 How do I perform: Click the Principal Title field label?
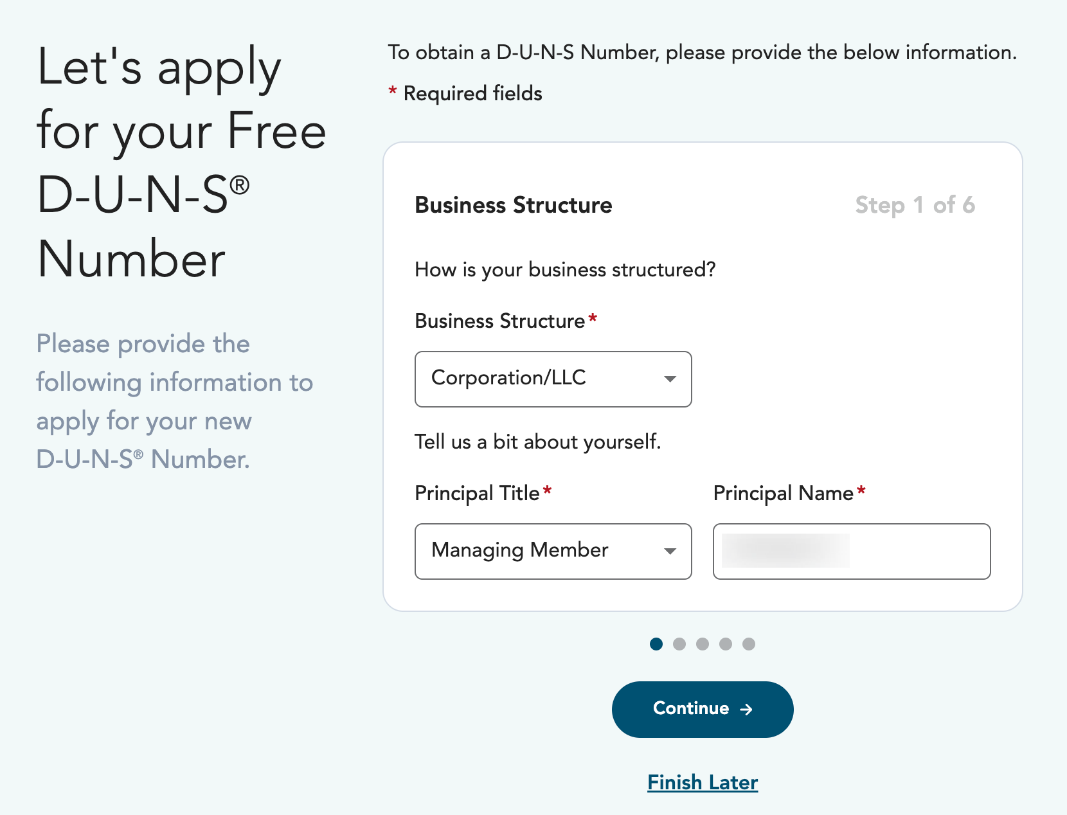coord(477,493)
